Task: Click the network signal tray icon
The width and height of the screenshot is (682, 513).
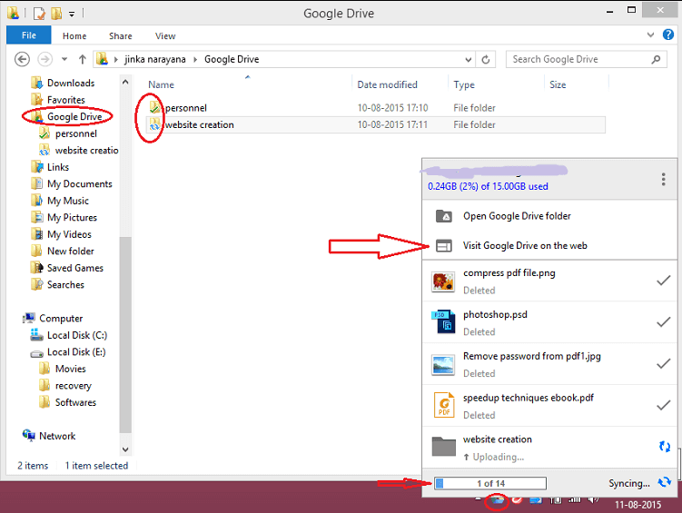Action: click(x=575, y=500)
